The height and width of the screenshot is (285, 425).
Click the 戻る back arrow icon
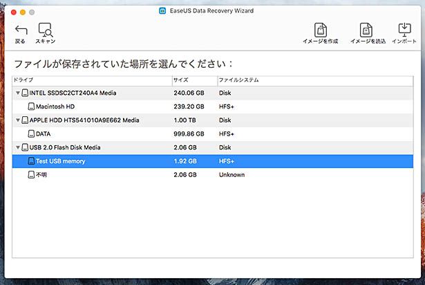click(21, 30)
